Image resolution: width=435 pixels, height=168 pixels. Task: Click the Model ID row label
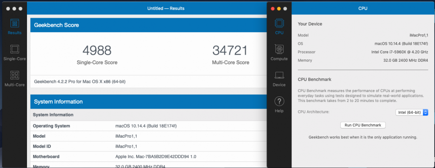pos(42,146)
